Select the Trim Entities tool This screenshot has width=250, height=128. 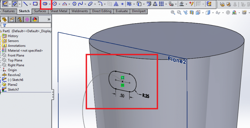pyautogui.click(x=129, y=4)
